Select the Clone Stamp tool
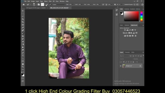 point(23,36)
